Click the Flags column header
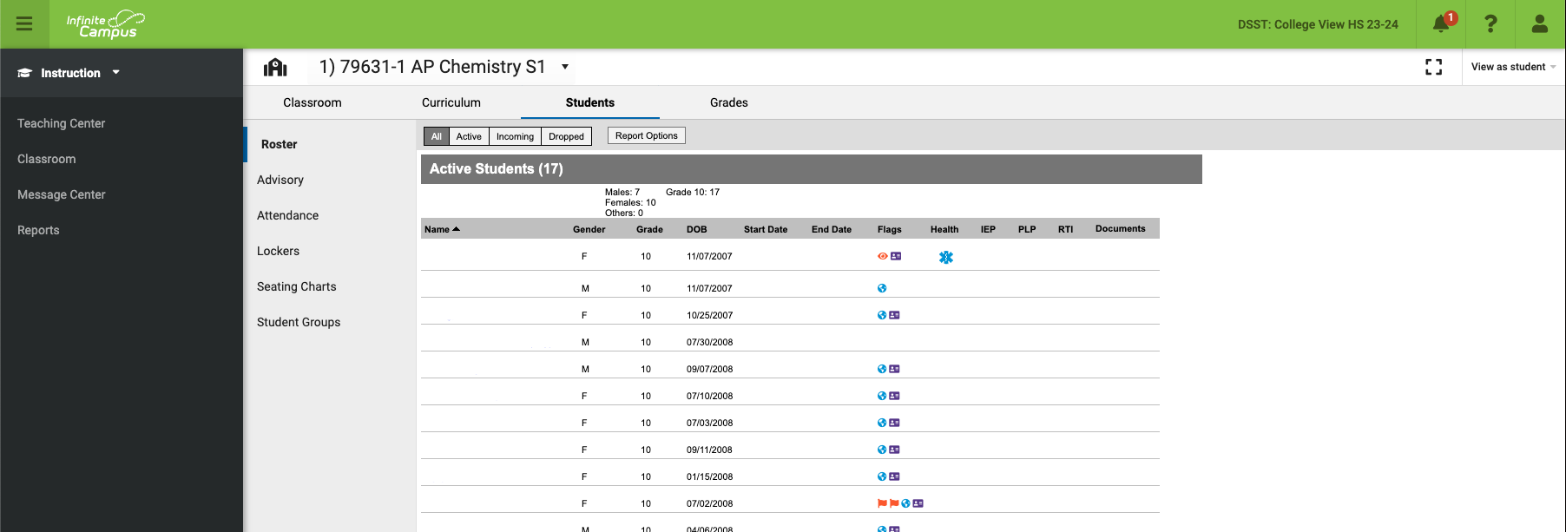Screen dimensions: 1566x532 pos(889,229)
